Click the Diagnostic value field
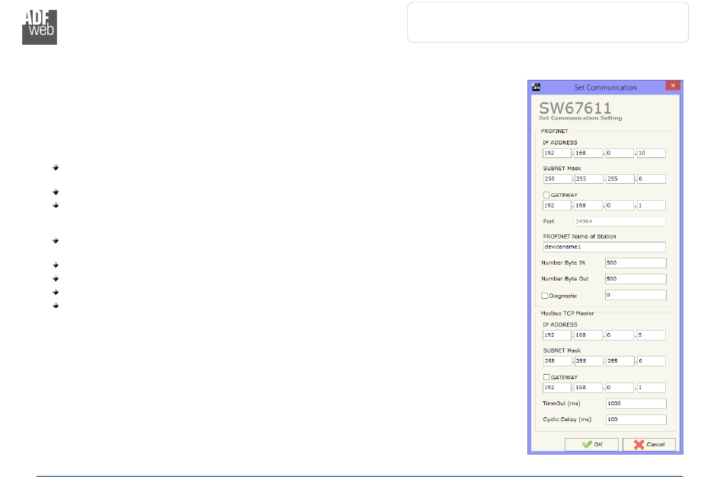This screenshot has height=501, width=723. [635, 295]
